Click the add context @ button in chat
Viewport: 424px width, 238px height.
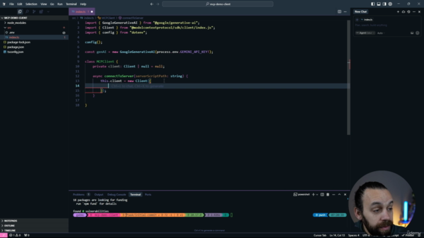[x=357, y=20]
